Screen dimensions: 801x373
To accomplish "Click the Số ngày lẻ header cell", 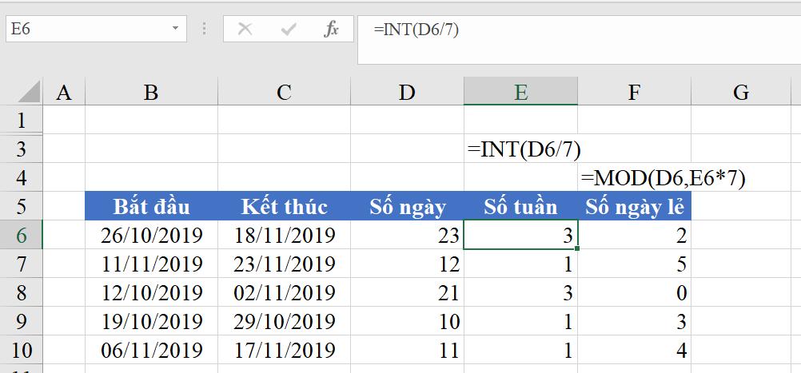I will click(634, 207).
